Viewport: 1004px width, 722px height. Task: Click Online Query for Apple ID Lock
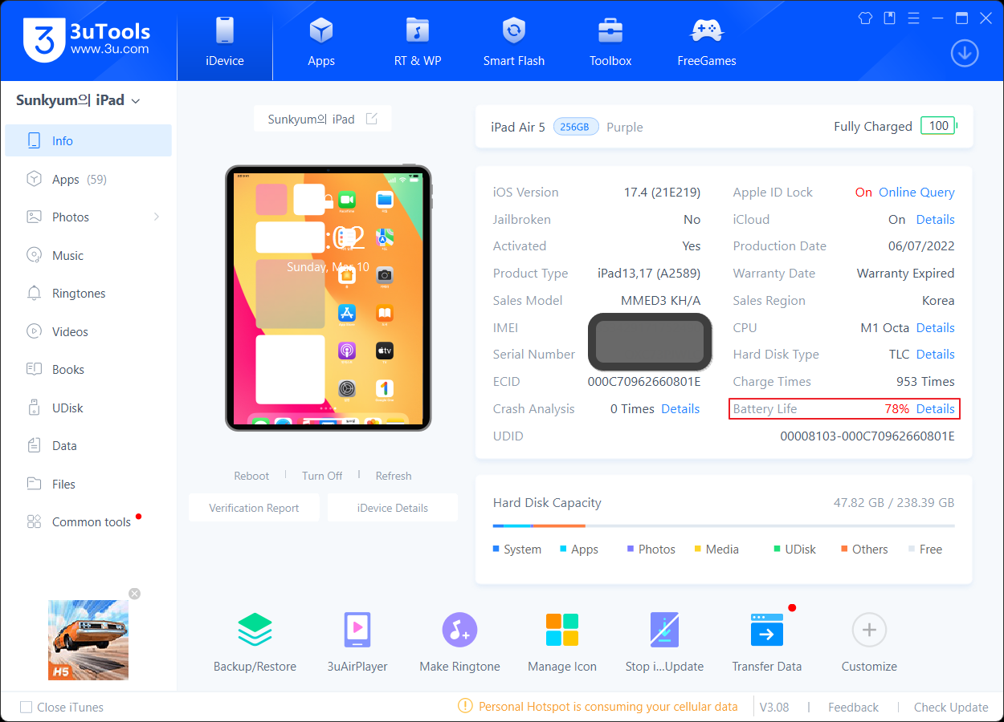[916, 193]
